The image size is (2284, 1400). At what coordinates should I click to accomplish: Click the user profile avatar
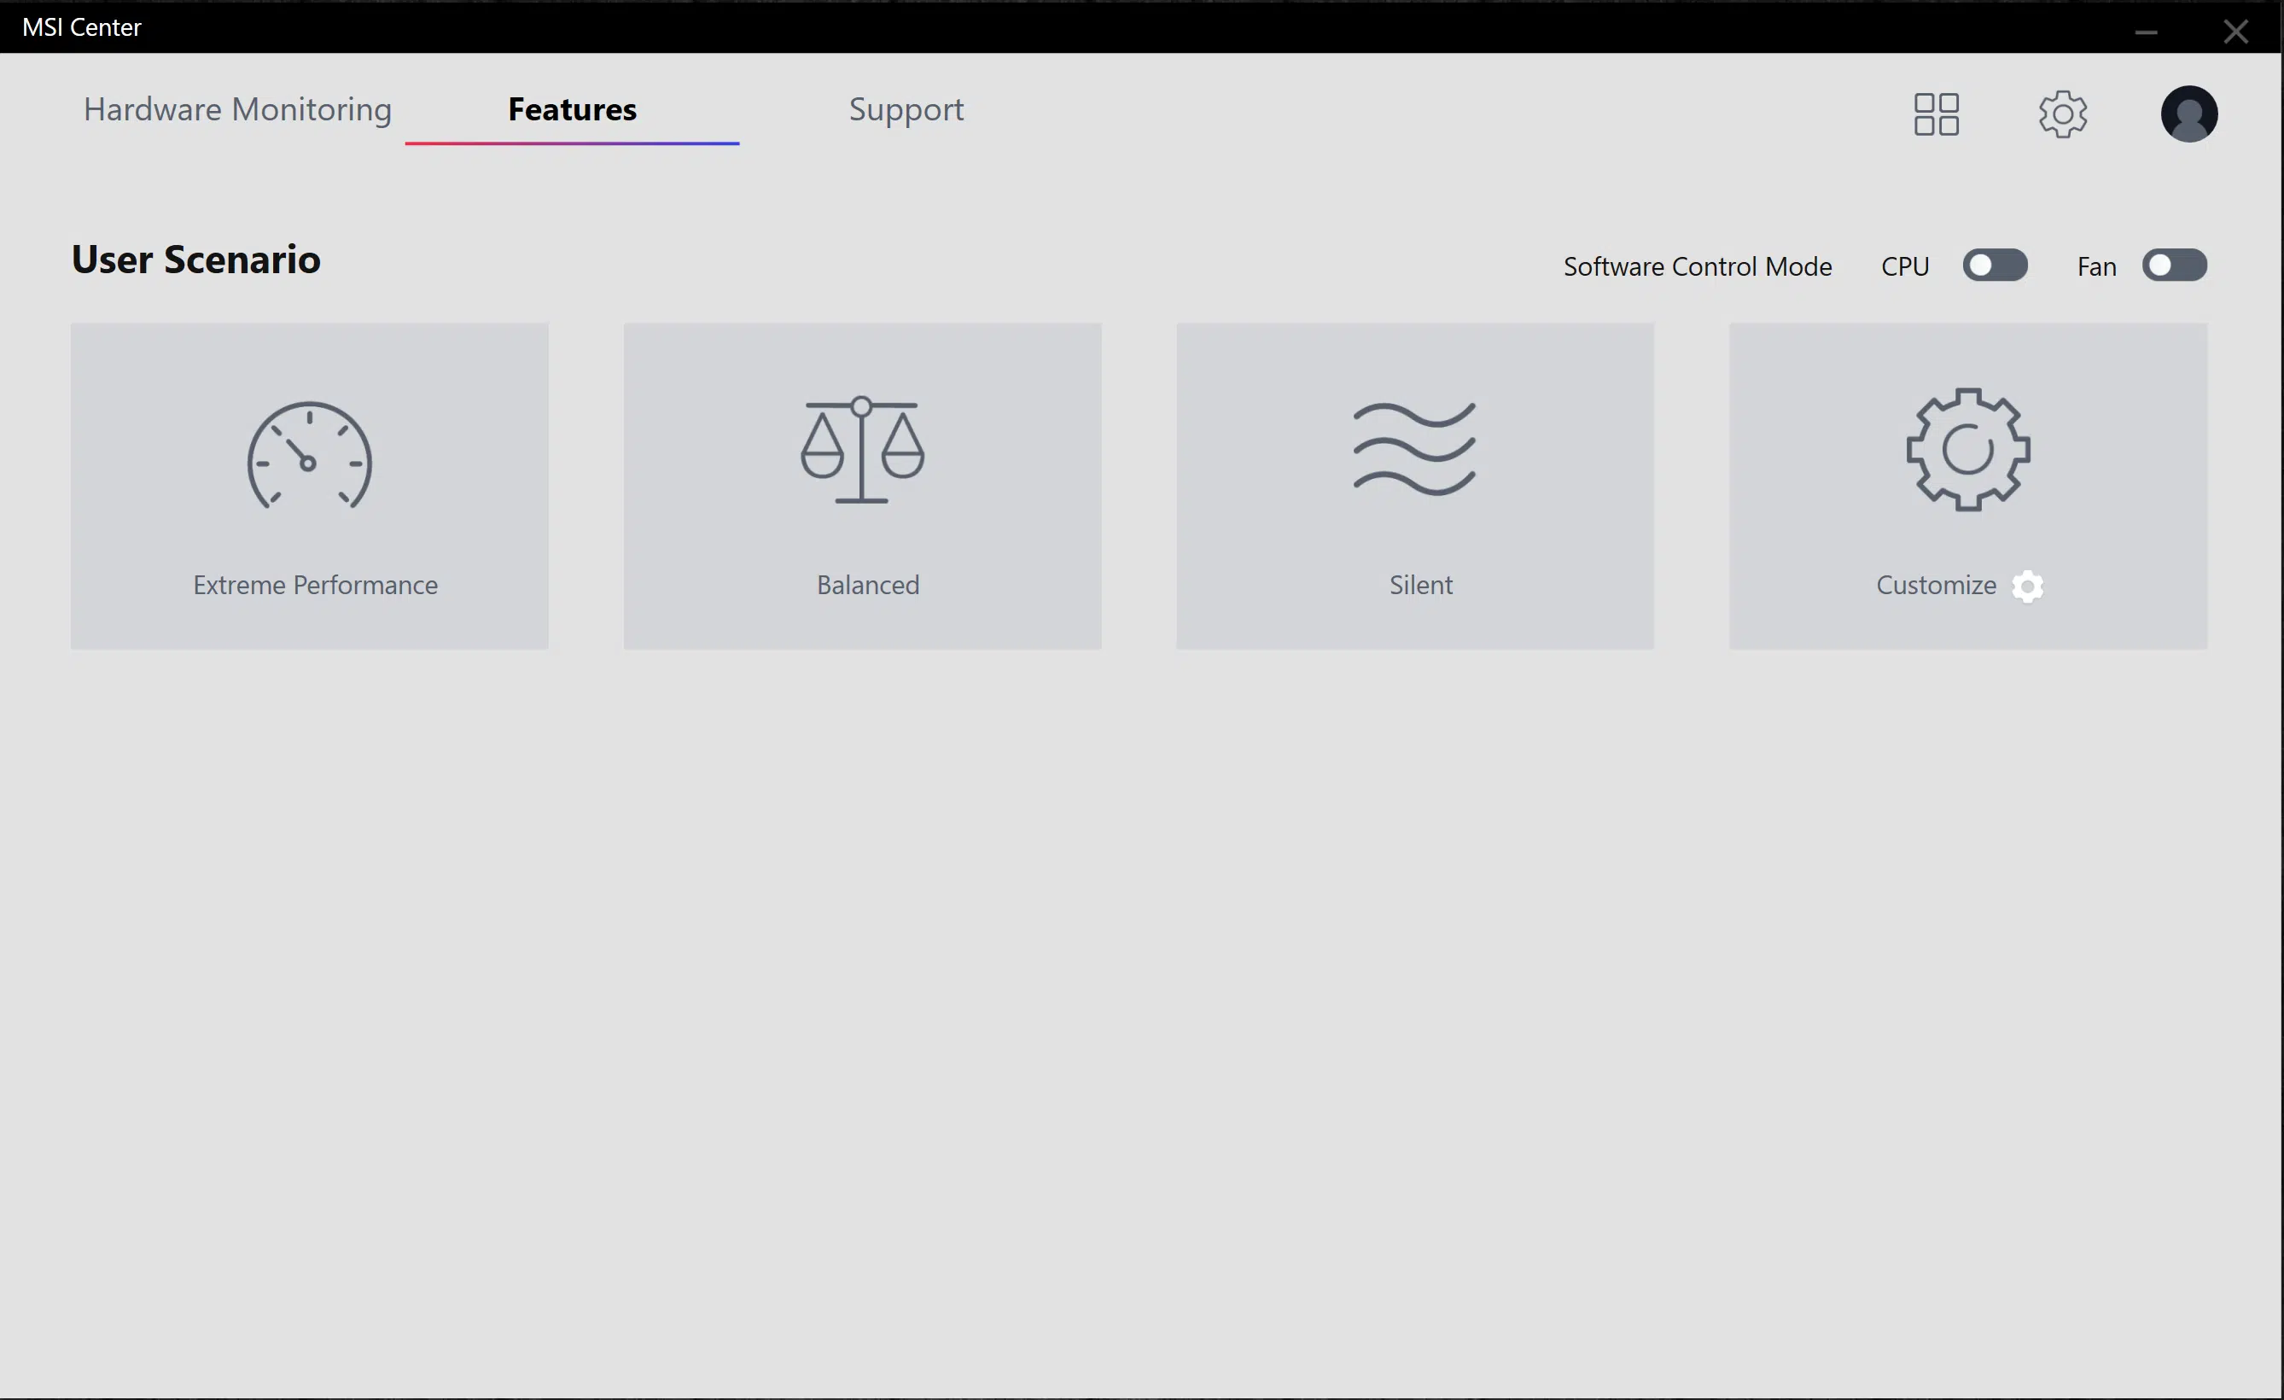point(2188,114)
